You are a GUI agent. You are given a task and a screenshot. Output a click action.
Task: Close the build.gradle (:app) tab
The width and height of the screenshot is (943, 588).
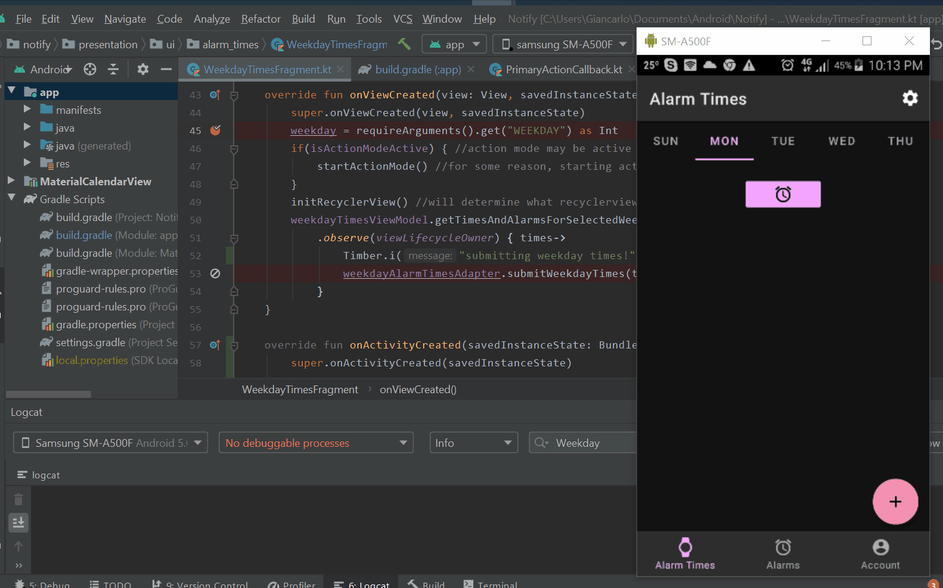click(471, 70)
